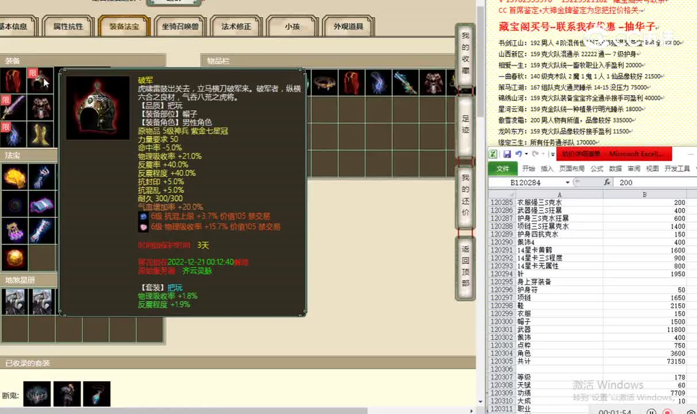The height and width of the screenshot is (414, 697).
Task: Switch to the 装备法宝 tab
Action: coord(124,26)
